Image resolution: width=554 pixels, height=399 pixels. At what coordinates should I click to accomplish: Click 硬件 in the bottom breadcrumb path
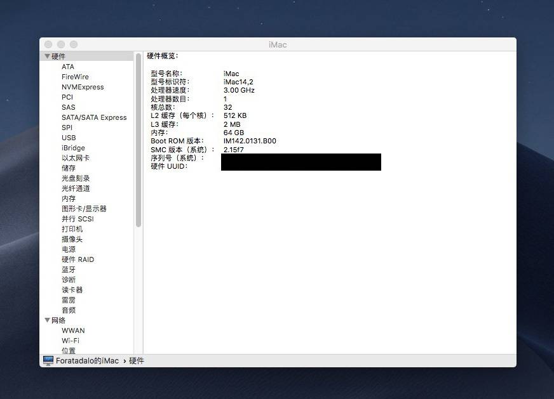(x=137, y=360)
